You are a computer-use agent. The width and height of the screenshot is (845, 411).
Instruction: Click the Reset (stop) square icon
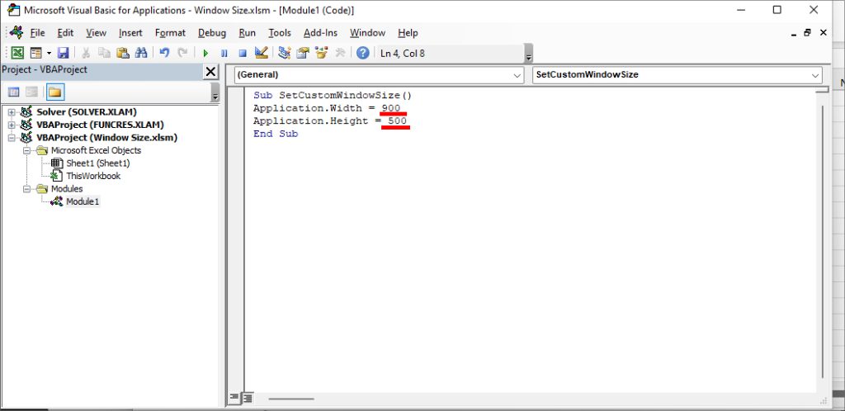tap(242, 53)
